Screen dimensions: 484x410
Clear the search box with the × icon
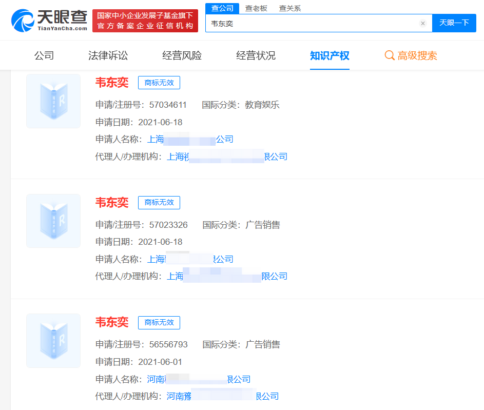[x=422, y=23]
